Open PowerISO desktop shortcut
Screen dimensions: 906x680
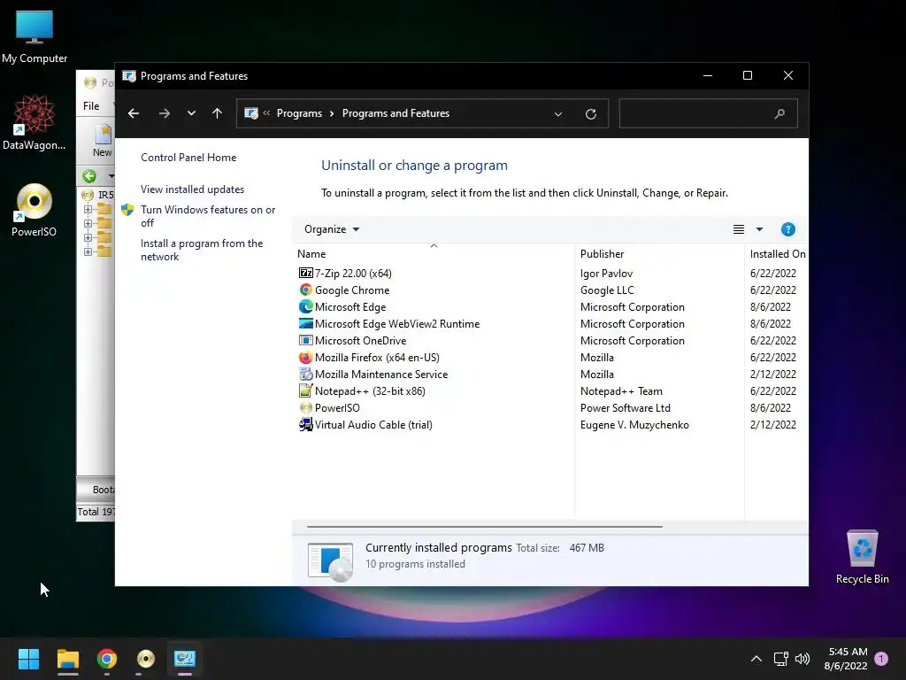[35, 210]
